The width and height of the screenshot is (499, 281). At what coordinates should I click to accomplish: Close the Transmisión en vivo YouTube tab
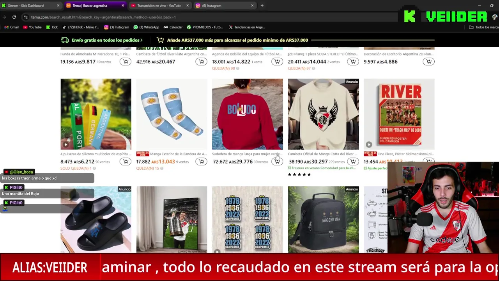188,5
